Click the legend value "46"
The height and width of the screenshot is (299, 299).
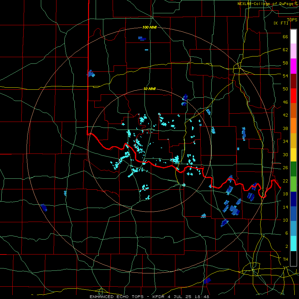coord(285,102)
